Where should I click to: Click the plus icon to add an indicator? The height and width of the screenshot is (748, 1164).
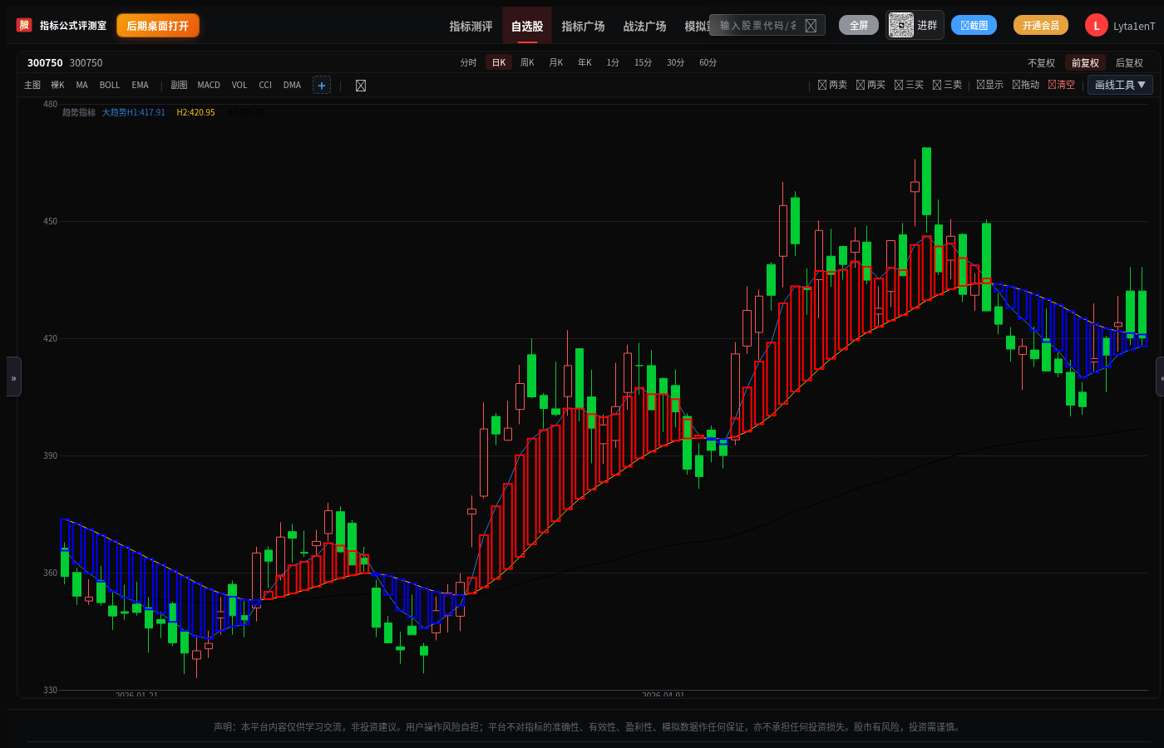tap(322, 86)
